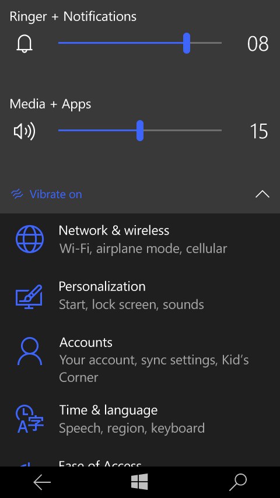
Task: Click the Ringer + Notifications slider handle
Action: (187, 43)
